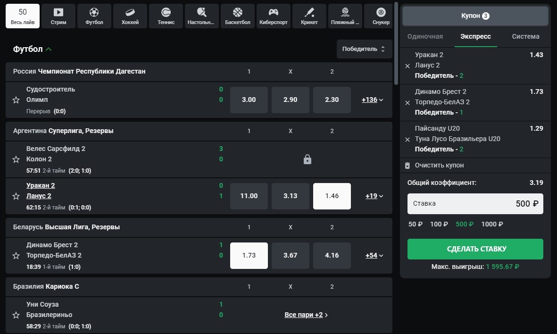Select the Настольный теннис sport icon
Image resolution: width=557 pixels, height=334 pixels.
pos(202,16)
